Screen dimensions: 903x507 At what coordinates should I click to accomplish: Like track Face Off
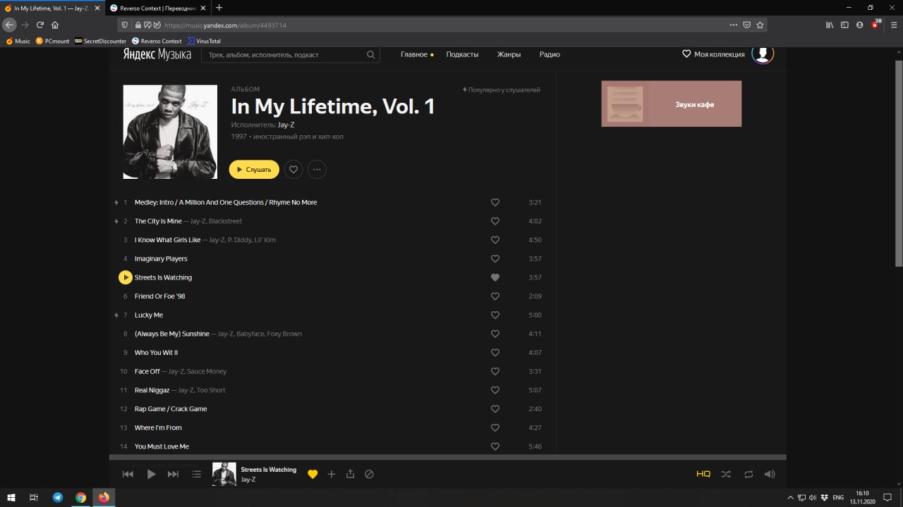coord(495,371)
